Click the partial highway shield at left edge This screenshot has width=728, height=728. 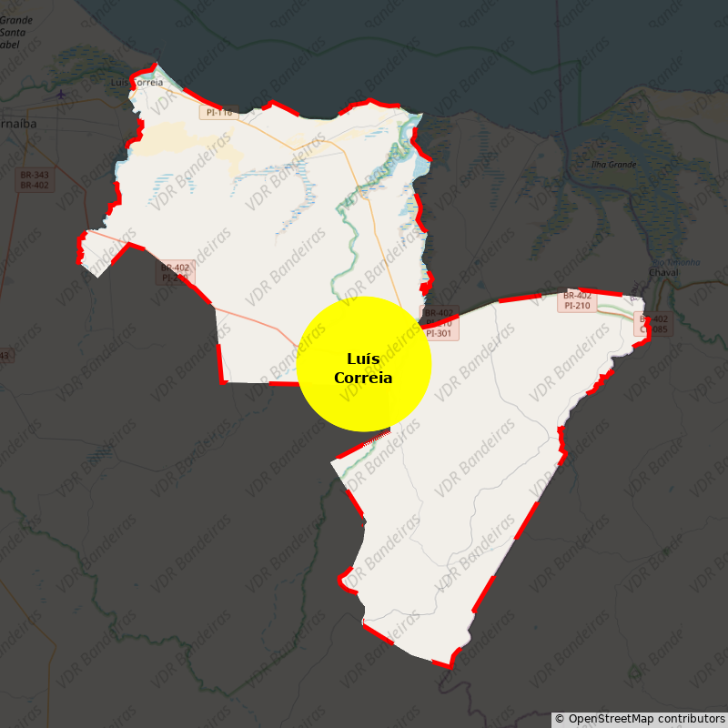pyautogui.click(x=6, y=356)
